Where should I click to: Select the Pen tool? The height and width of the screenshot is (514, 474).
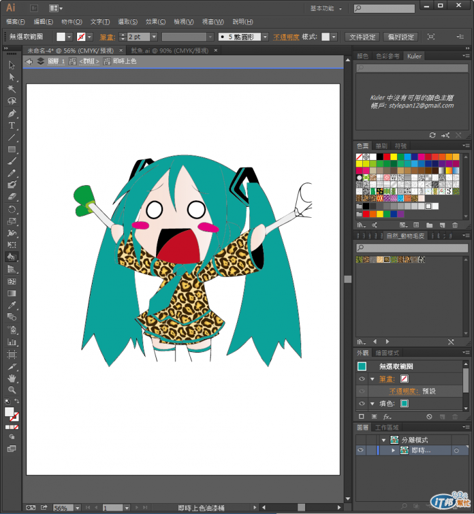point(12,114)
